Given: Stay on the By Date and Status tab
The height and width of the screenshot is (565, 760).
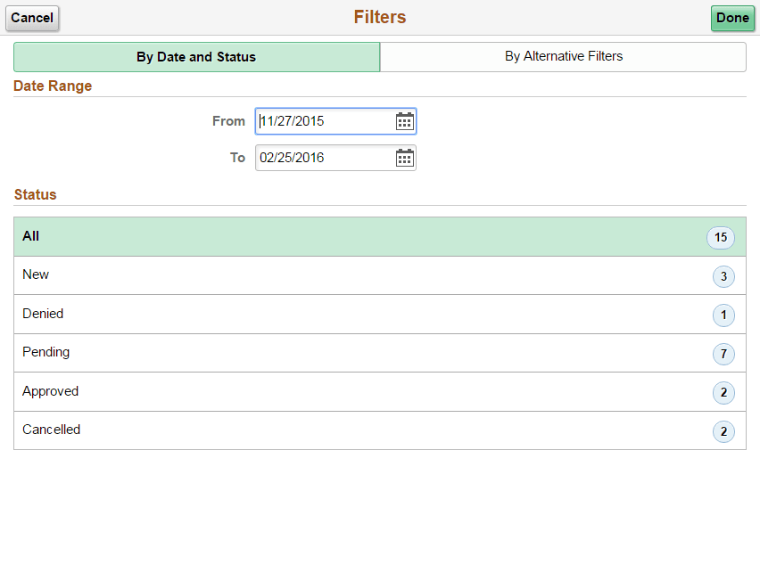Looking at the screenshot, I should [195, 56].
